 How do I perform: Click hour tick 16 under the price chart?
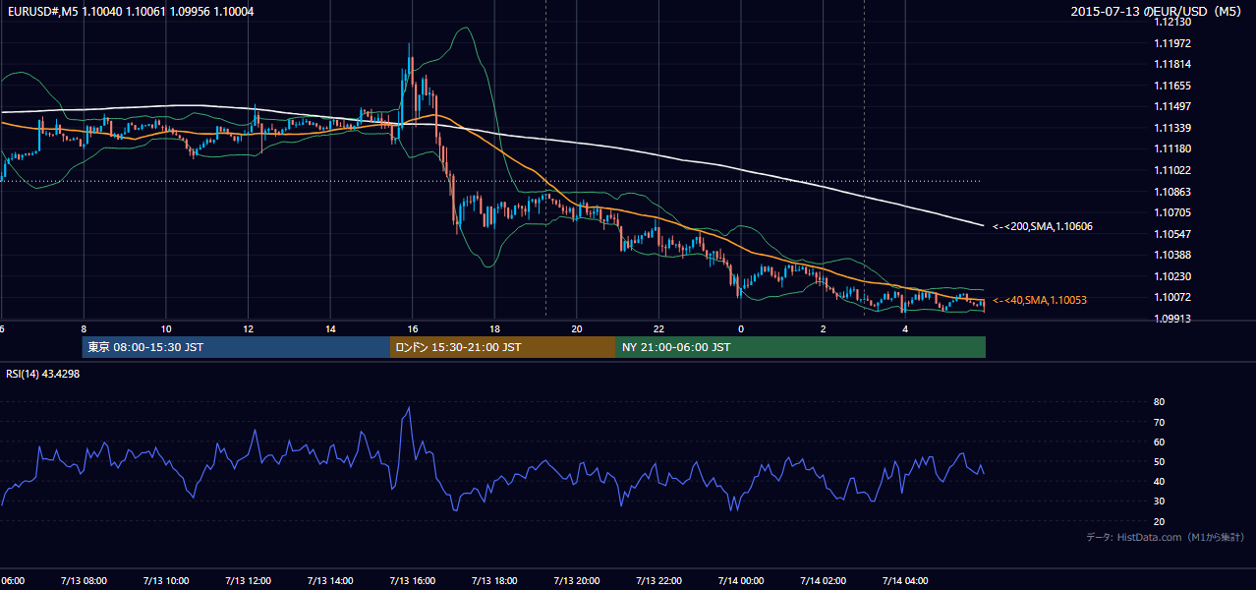pos(412,328)
